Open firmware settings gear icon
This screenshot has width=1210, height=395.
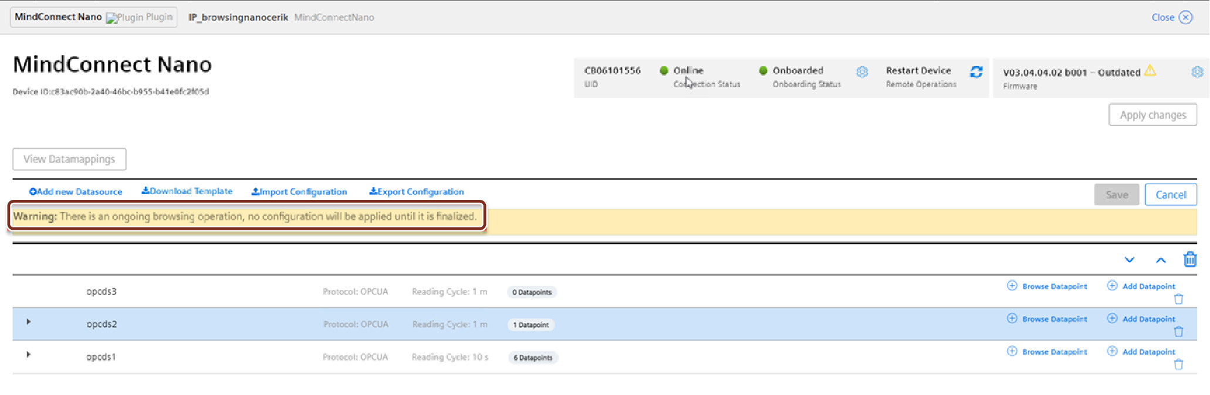pos(1198,72)
